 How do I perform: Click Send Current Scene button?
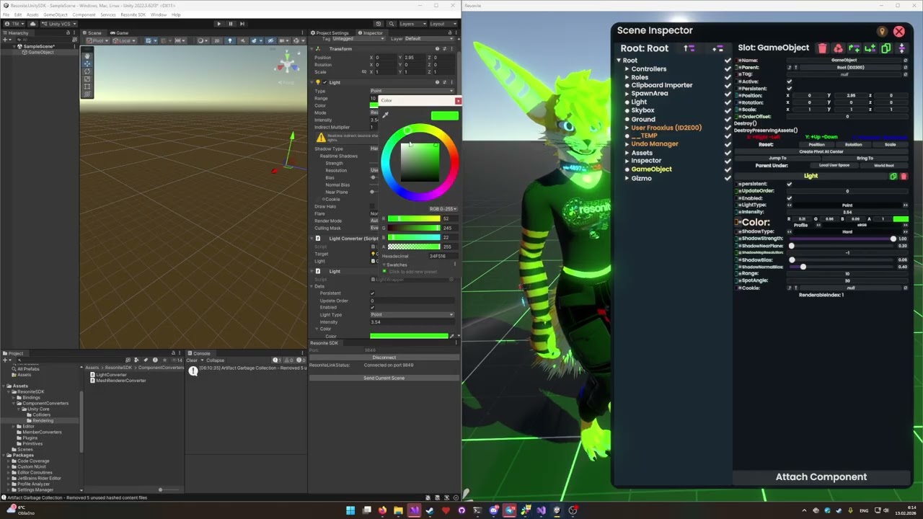[384, 378]
